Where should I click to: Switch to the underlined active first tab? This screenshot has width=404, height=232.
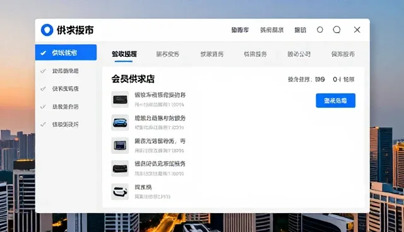[124, 54]
